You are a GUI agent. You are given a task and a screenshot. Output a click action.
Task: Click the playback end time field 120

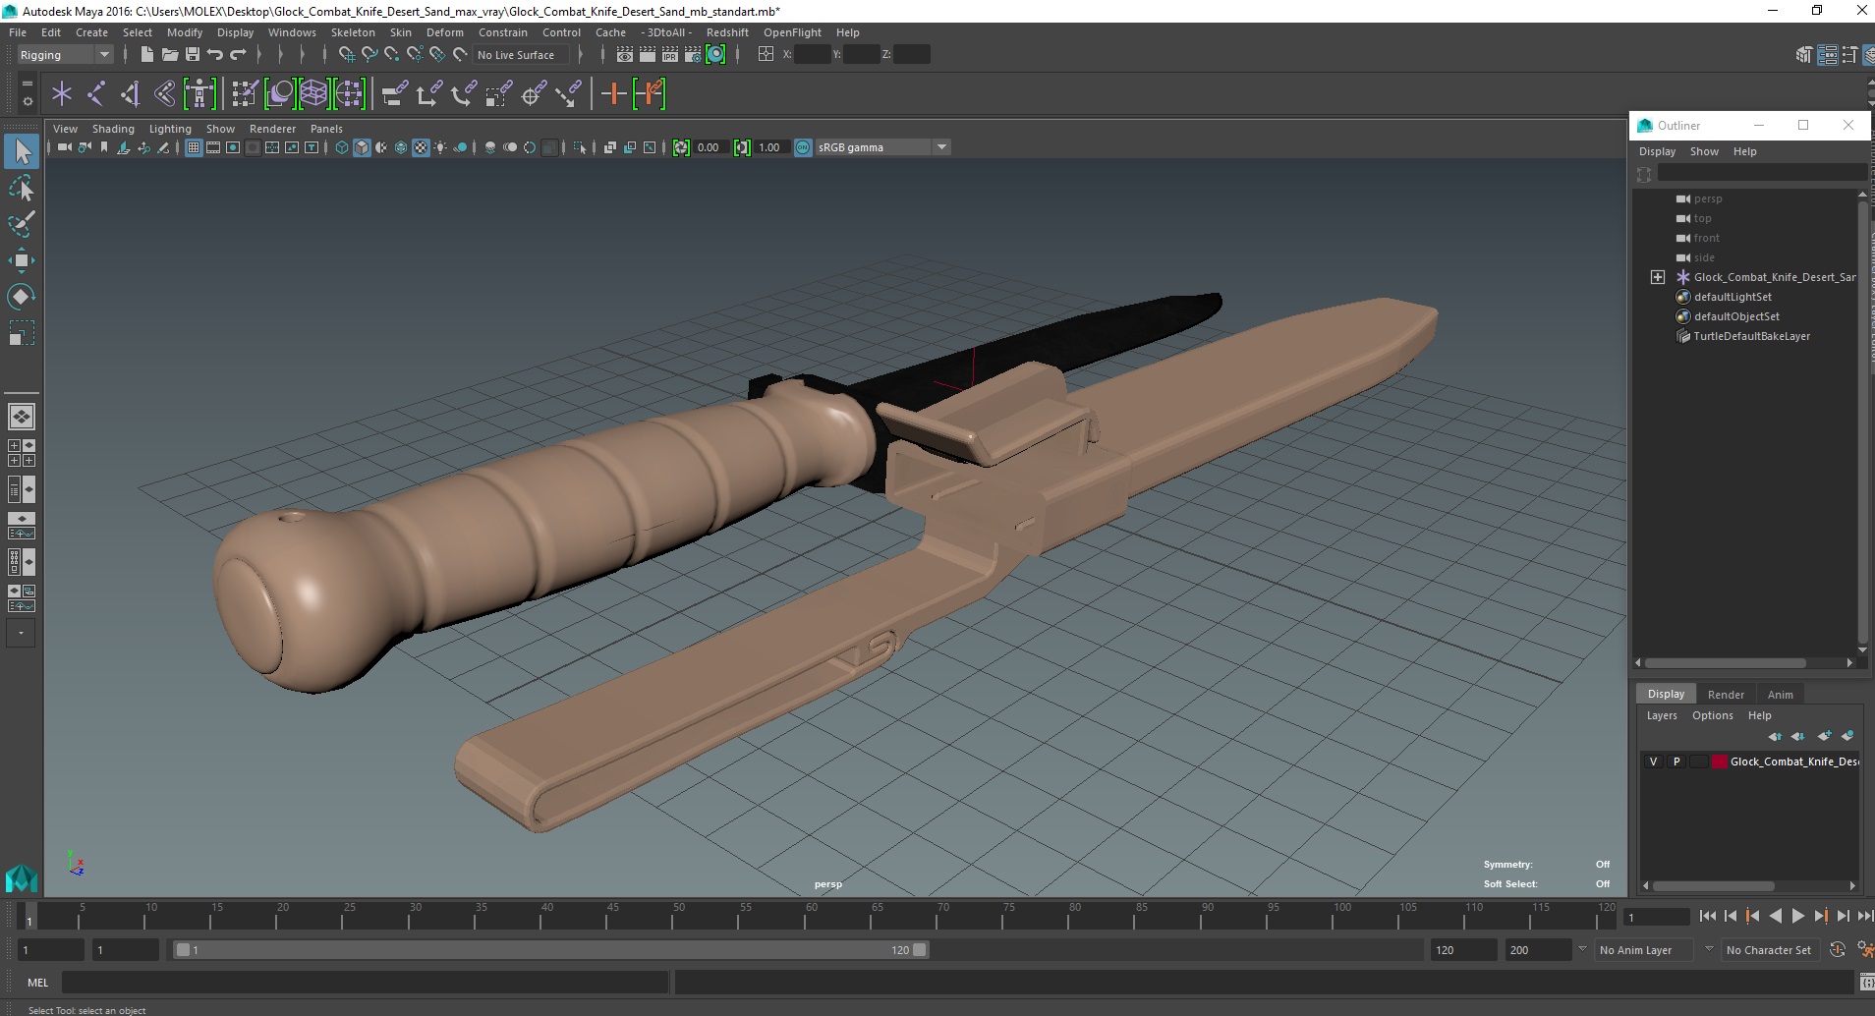[x=1462, y=950]
